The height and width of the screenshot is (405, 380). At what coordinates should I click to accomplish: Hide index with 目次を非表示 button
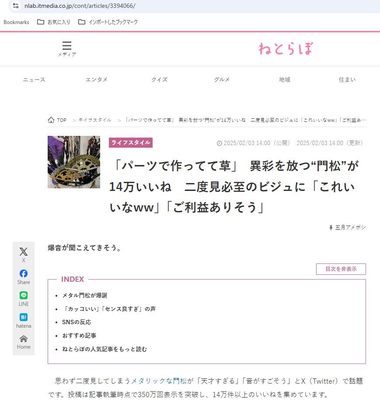(x=341, y=269)
